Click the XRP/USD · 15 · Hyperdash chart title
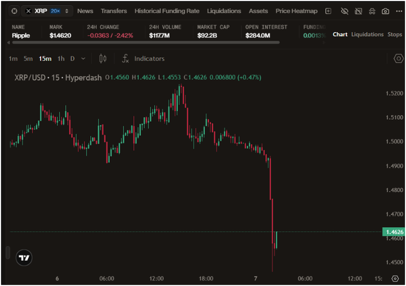The image size is (406, 286). click(x=58, y=77)
